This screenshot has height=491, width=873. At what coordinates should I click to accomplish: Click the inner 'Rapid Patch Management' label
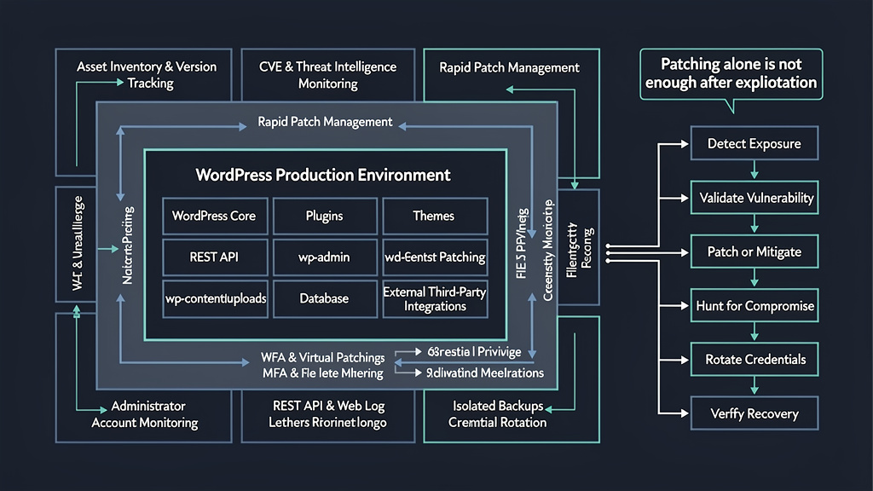click(325, 122)
